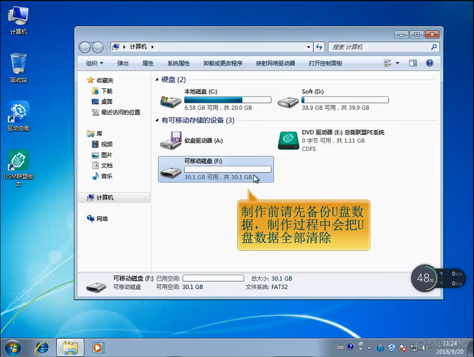Screen dimensions: 474x357
Task: Click the explorer Forward navigation button
Action: [98, 47]
